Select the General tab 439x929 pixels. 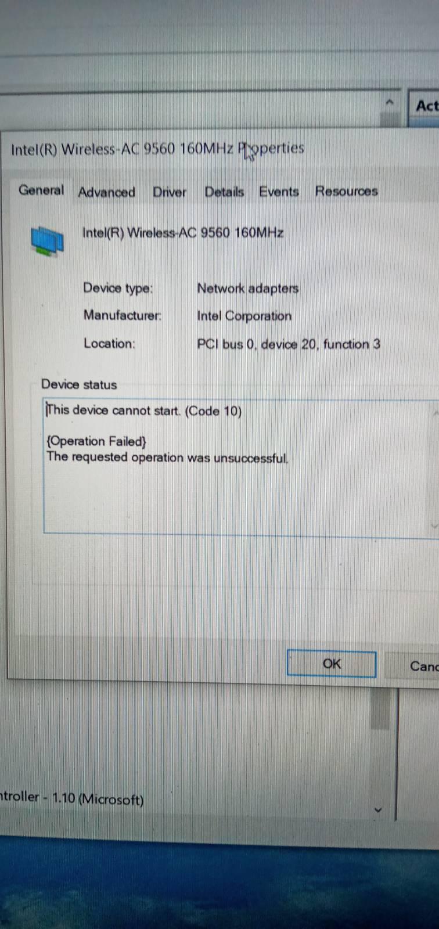pyautogui.click(x=41, y=190)
